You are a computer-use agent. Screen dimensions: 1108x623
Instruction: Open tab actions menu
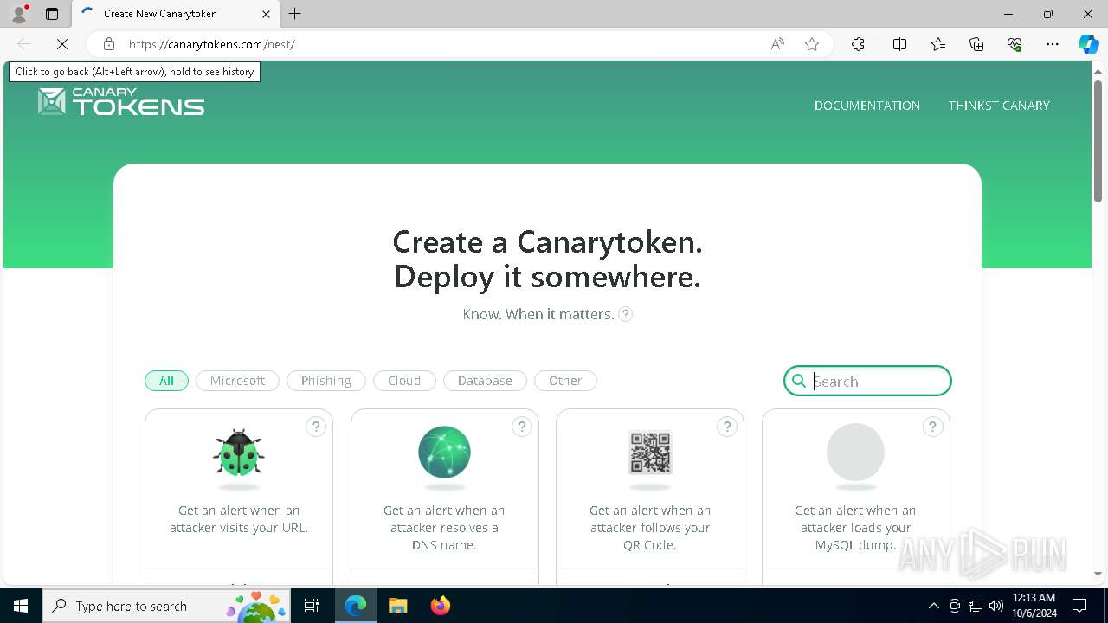(52, 14)
